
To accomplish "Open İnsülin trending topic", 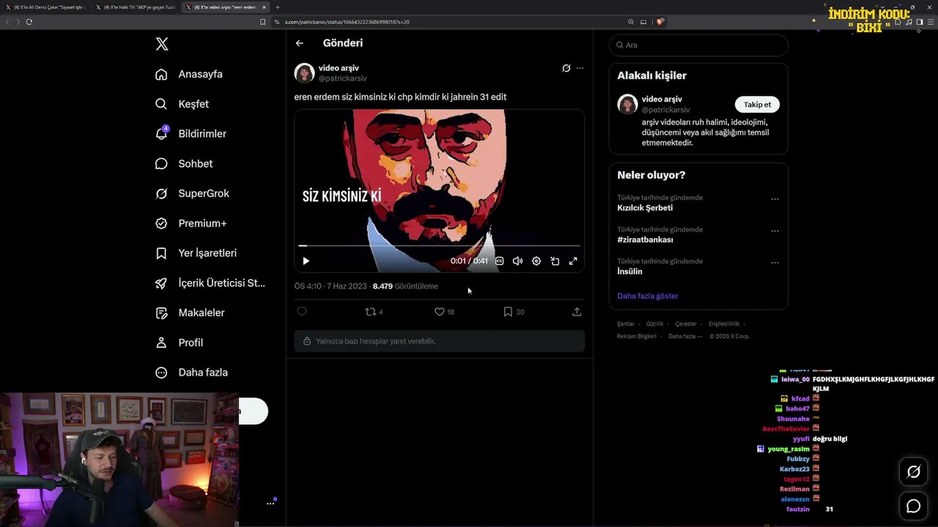I will pyautogui.click(x=629, y=272).
